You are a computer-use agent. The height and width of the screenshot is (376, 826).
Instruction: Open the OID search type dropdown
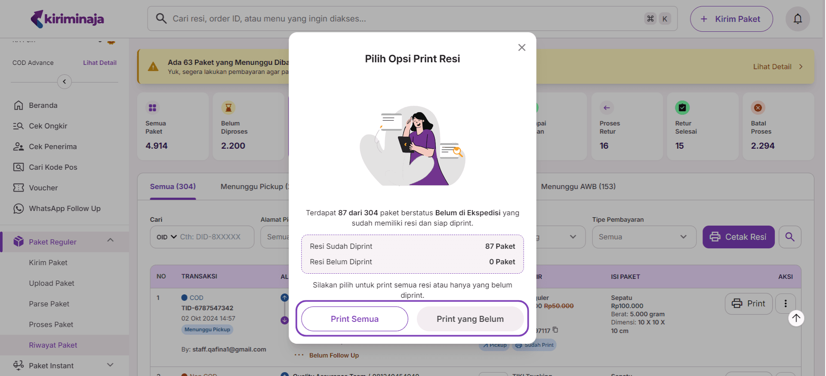166,237
